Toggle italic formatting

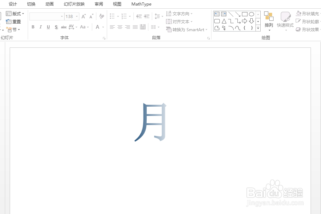(x=41, y=27)
